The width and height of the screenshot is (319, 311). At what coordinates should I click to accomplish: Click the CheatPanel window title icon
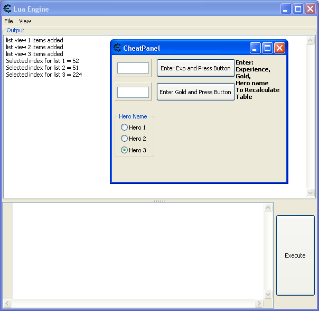pyautogui.click(x=117, y=48)
